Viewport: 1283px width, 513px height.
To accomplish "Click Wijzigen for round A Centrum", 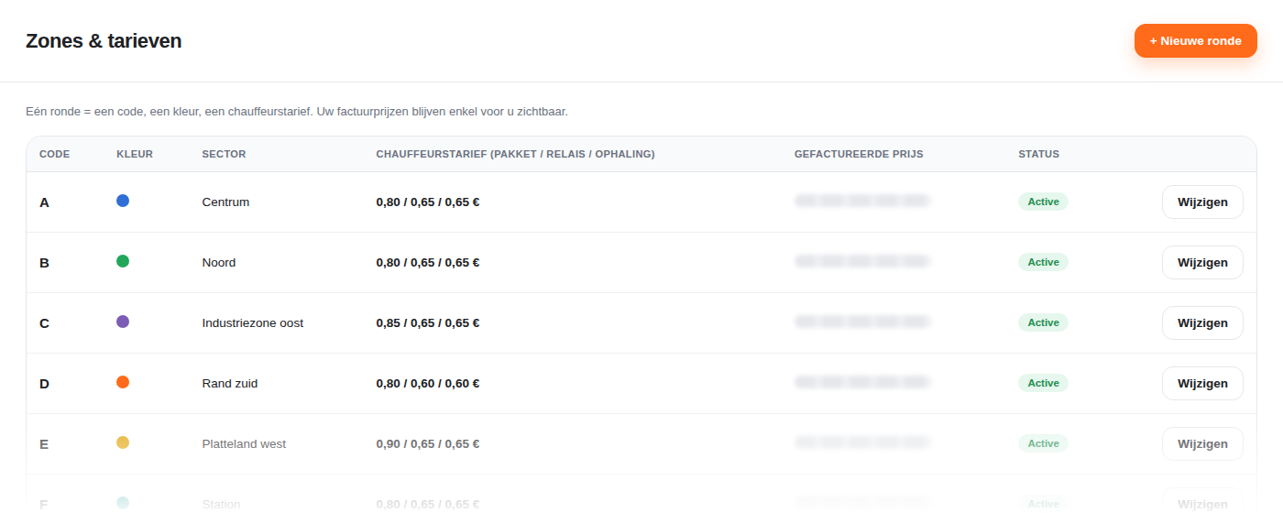I will coord(1202,202).
